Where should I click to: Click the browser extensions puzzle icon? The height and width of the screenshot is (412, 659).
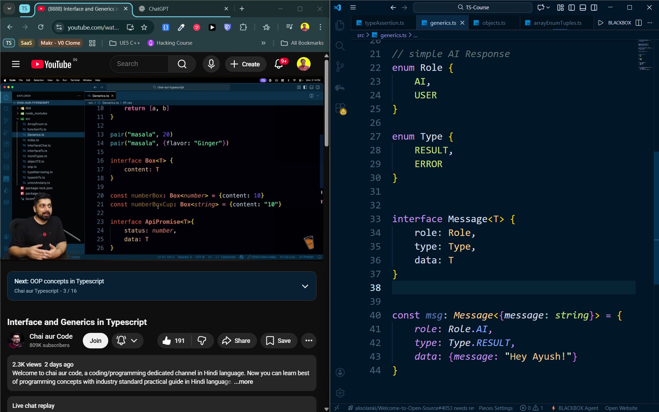click(x=243, y=27)
